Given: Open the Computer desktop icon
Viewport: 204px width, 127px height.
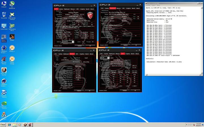Looking at the screenshot, I should click(x=4, y=5).
